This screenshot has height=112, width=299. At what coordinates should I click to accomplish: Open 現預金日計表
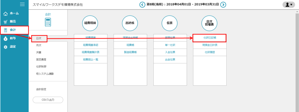210,45
